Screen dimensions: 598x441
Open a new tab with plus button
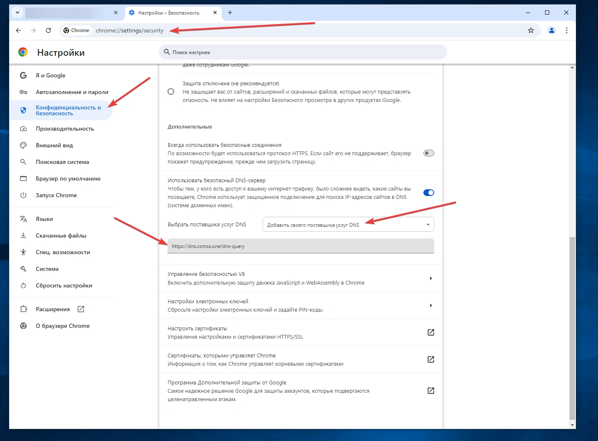(230, 12)
